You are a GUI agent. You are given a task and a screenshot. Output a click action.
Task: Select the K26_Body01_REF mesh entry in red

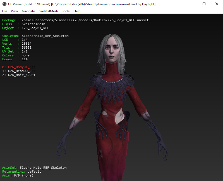point(19,67)
